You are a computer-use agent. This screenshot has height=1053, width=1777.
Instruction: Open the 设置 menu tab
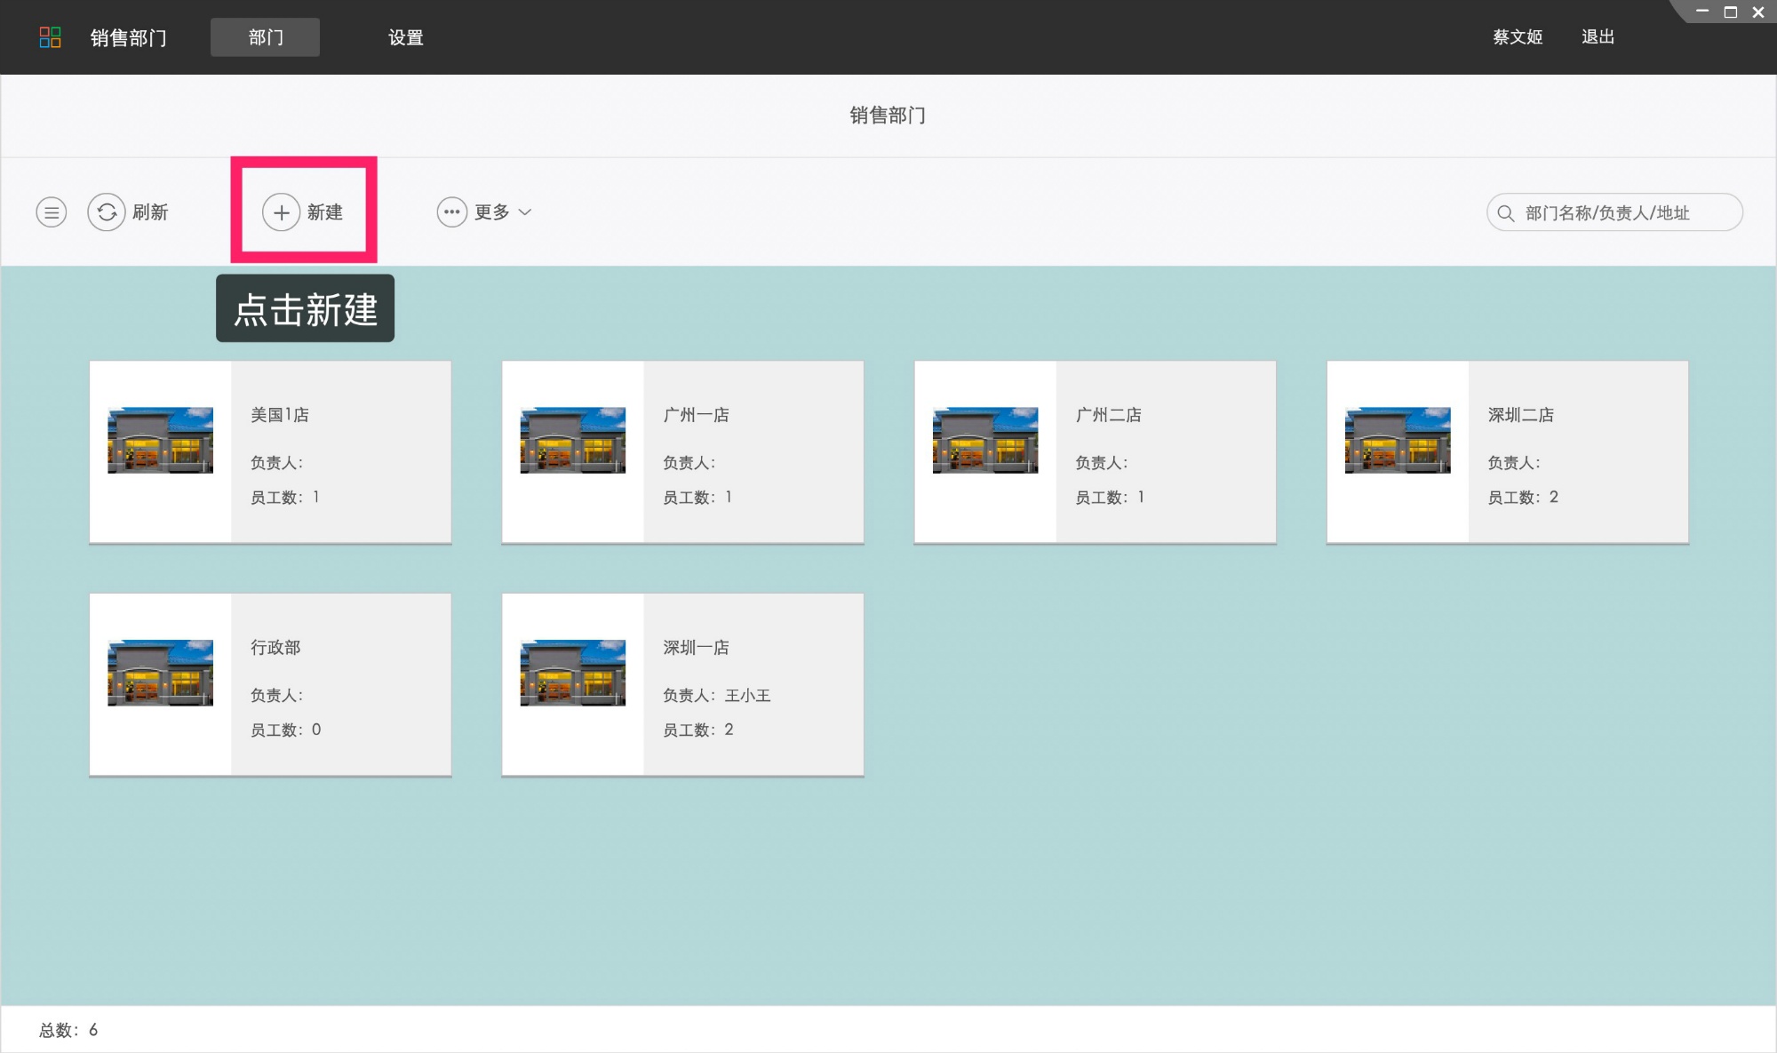click(405, 37)
